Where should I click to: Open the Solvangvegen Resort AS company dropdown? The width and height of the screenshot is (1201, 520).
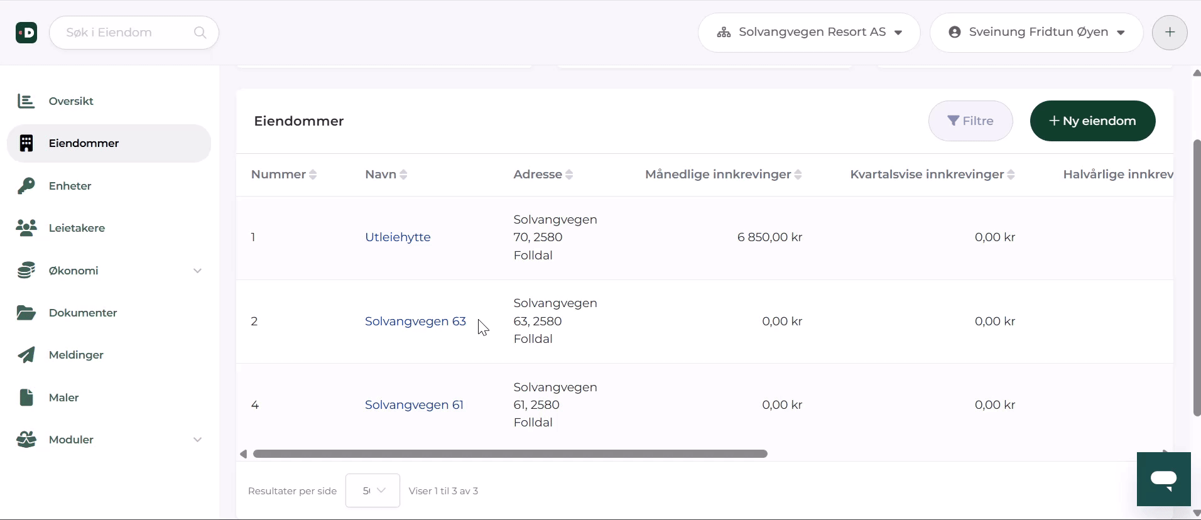[809, 32]
